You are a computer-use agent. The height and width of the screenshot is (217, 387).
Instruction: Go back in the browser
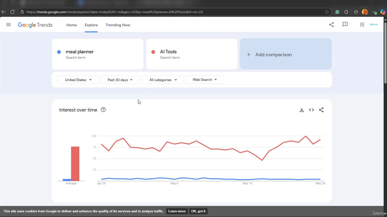pyautogui.click(x=4, y=12)
